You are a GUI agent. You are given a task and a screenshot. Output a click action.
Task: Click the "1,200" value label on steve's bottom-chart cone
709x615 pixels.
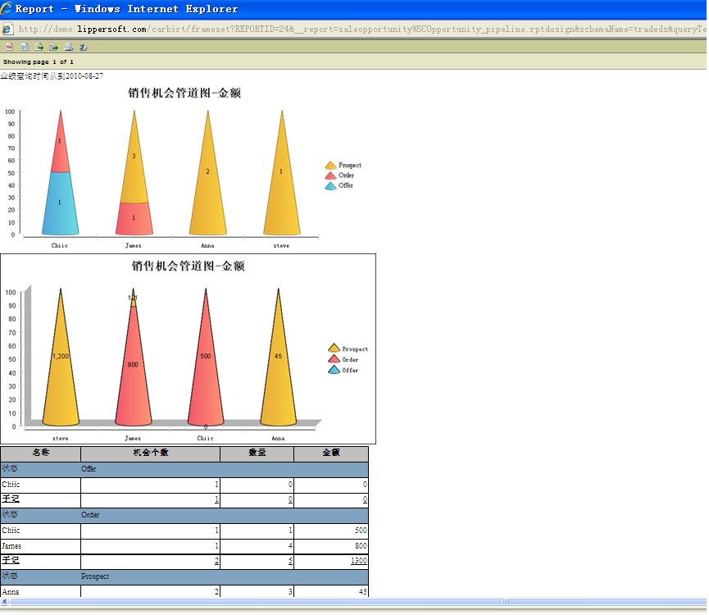[61, 356]
